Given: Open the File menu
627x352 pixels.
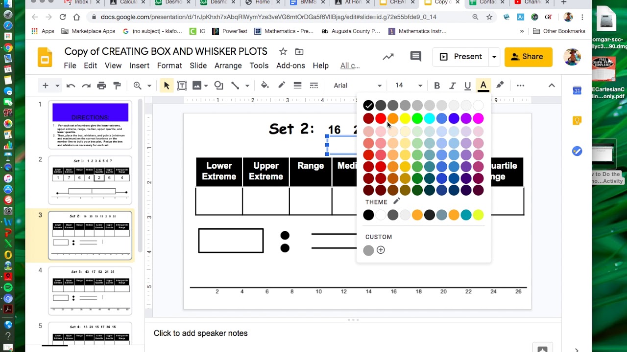Looking at the screenshot, I should pyautogui.click(x=70, y=66).
